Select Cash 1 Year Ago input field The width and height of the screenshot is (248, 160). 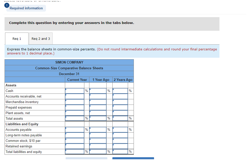pyautogui.click(x=98, y=91)
